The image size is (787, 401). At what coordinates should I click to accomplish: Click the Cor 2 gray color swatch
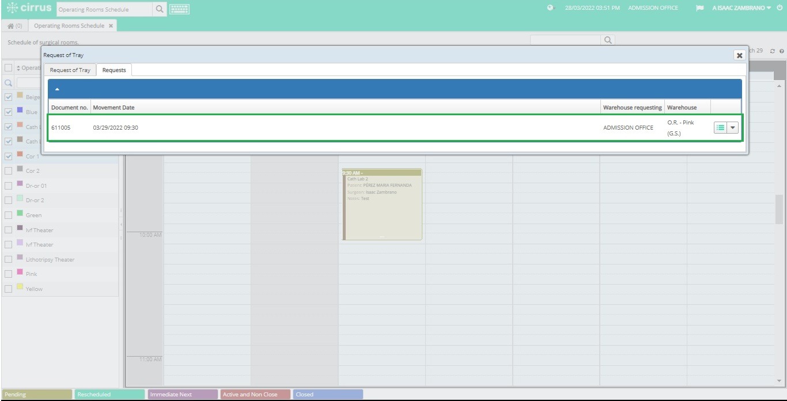(20, 169)
